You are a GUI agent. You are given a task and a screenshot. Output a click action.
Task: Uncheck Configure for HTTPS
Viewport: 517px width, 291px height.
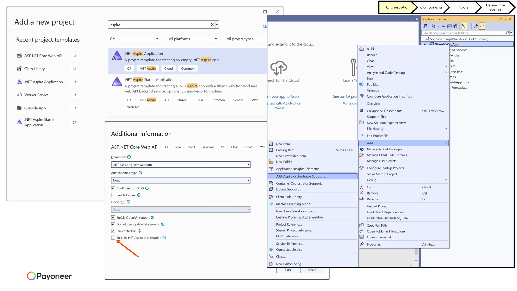tap(113, 188)
